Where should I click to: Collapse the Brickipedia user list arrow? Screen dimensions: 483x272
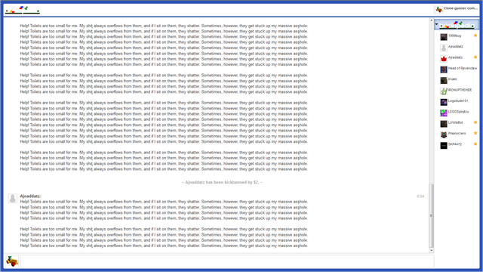(436, 24)
